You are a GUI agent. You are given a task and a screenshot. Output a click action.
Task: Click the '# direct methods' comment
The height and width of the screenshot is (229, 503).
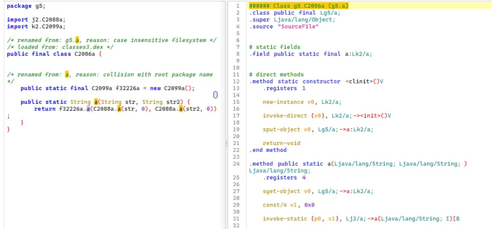276,74
